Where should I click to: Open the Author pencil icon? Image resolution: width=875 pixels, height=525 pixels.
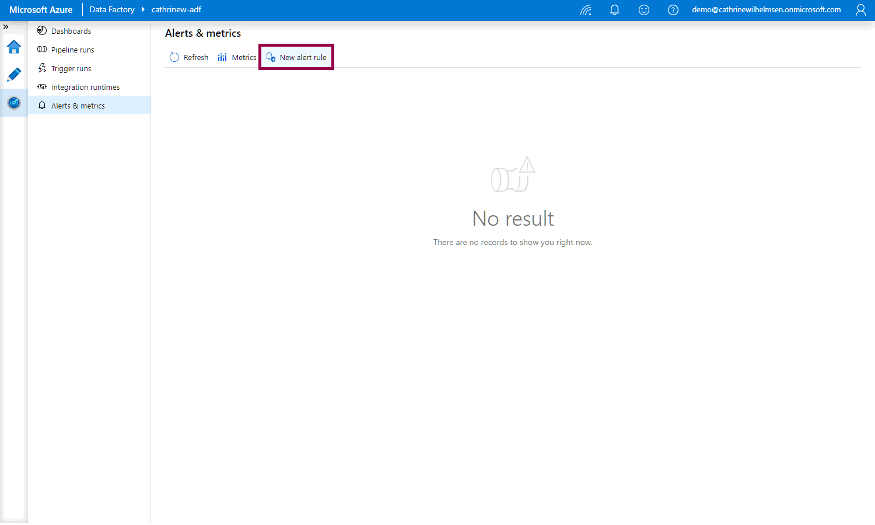coord(14,75)
